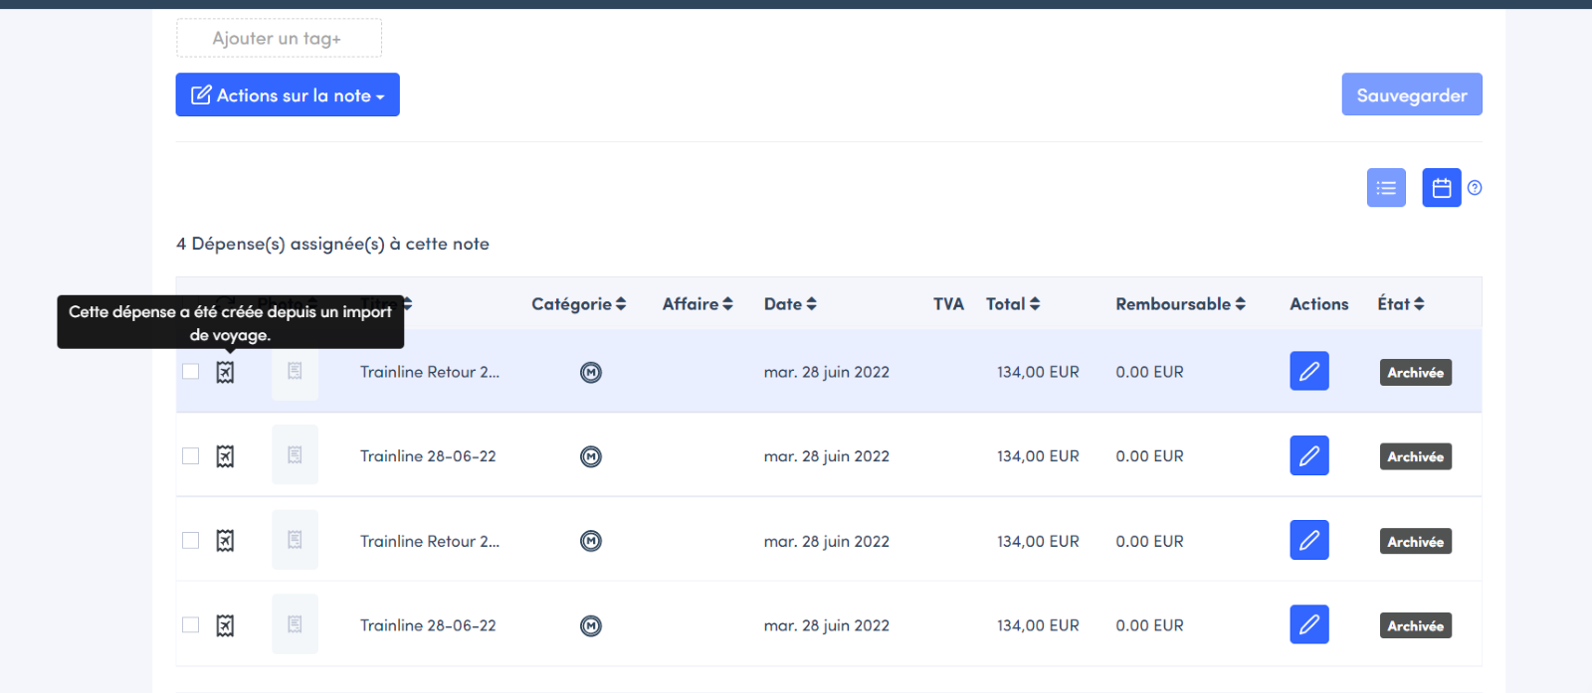Click 0.00 EUR remboursable in first row

pyautogui.click(x=1149, y=372)
